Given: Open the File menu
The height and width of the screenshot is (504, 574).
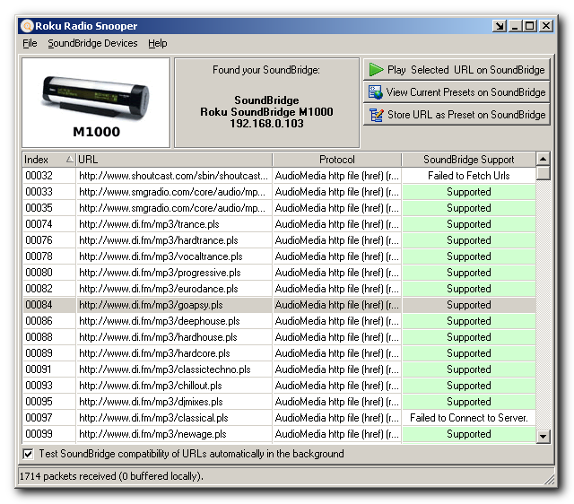Looking at the screenshot, I should coord(30,43).
